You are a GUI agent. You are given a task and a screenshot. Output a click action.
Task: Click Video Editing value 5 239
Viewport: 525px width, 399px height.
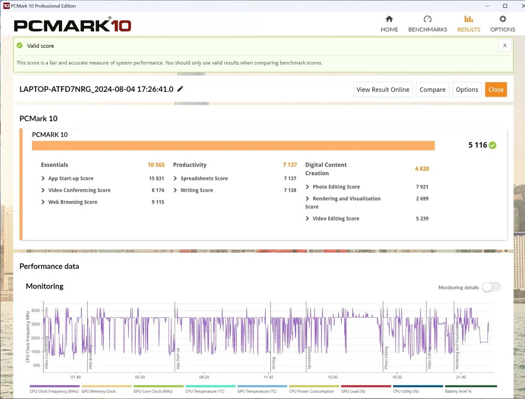422,219
